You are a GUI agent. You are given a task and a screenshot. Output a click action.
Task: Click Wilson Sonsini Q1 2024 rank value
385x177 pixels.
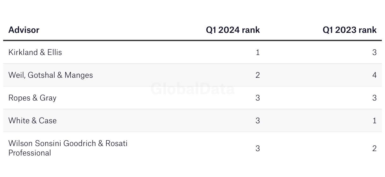coord(258,148)
